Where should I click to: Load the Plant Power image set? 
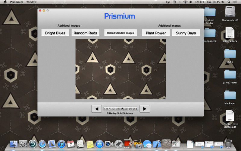pos(156,33)
